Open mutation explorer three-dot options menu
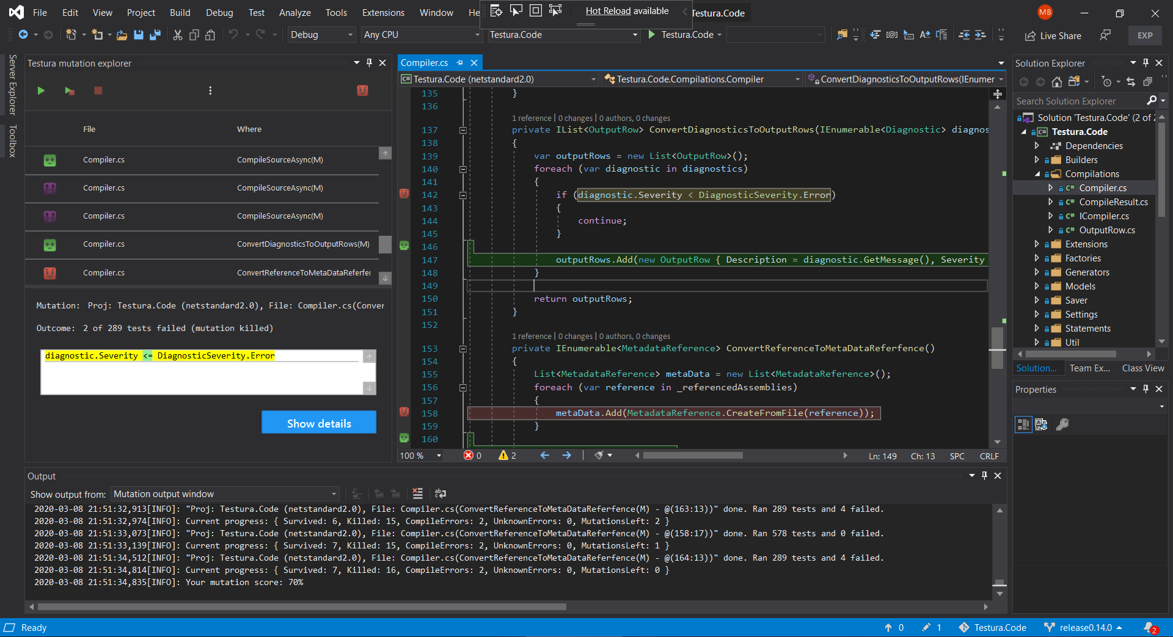1173x637 pixels. click(210, 90)
